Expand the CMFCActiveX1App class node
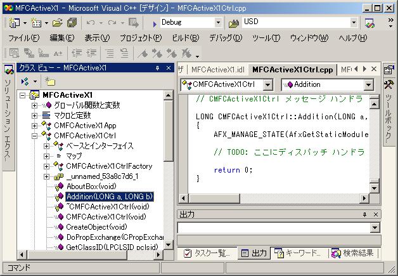 click(x=34, y=126)
